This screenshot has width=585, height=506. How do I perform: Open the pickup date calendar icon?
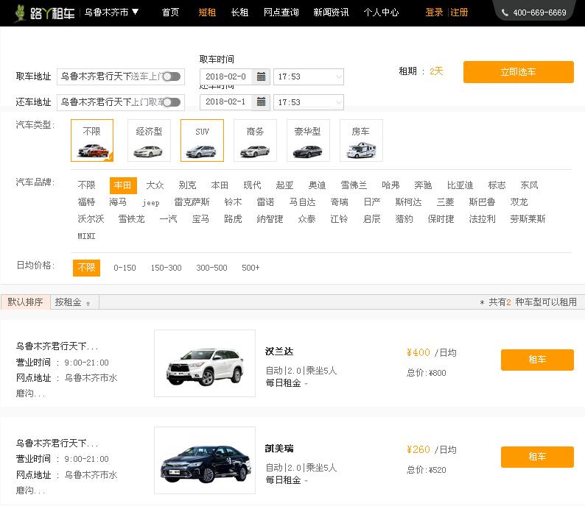(x=261, y=76)
